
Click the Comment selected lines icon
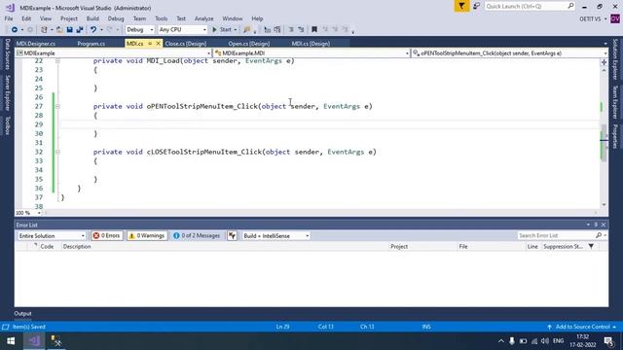pyautogui.click(x=267, y=30)
